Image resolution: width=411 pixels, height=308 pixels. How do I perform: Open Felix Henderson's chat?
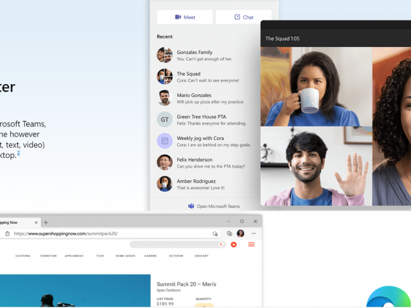tap(195, 163)
